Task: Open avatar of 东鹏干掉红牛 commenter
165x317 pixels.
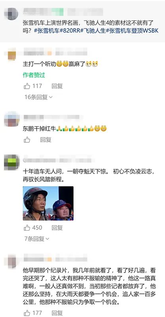Action: tap(12, 119)
